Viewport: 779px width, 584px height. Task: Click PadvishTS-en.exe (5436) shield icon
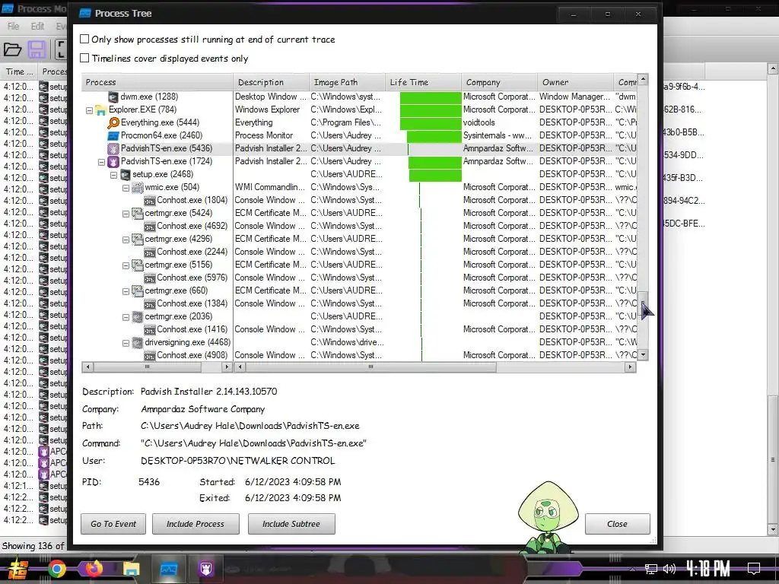[113, 148]
